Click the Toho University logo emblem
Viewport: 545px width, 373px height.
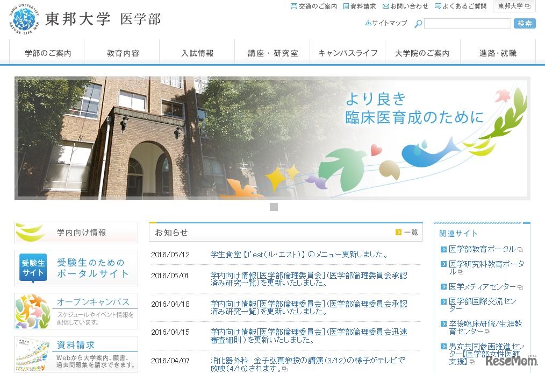24,19
